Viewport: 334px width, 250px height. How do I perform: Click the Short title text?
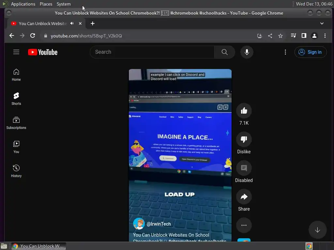[x=180, y=238]
